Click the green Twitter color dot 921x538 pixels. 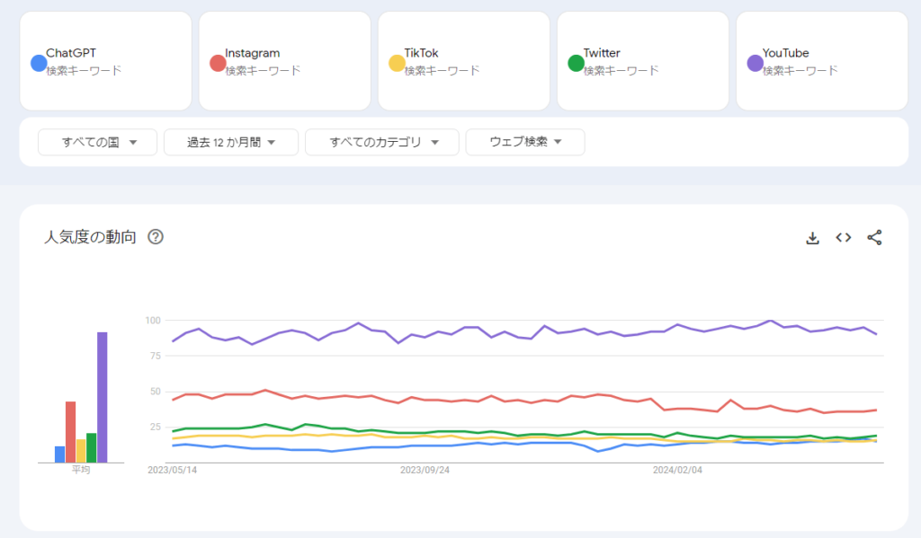point(576,63)
